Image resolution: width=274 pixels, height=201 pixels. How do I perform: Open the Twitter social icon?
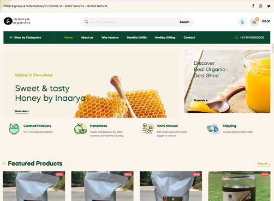point(269,6)
